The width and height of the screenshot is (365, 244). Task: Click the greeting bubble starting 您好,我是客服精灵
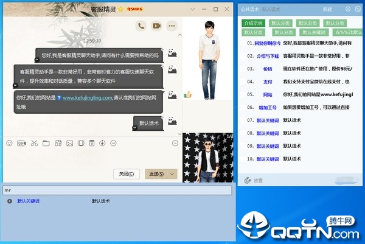100,55
